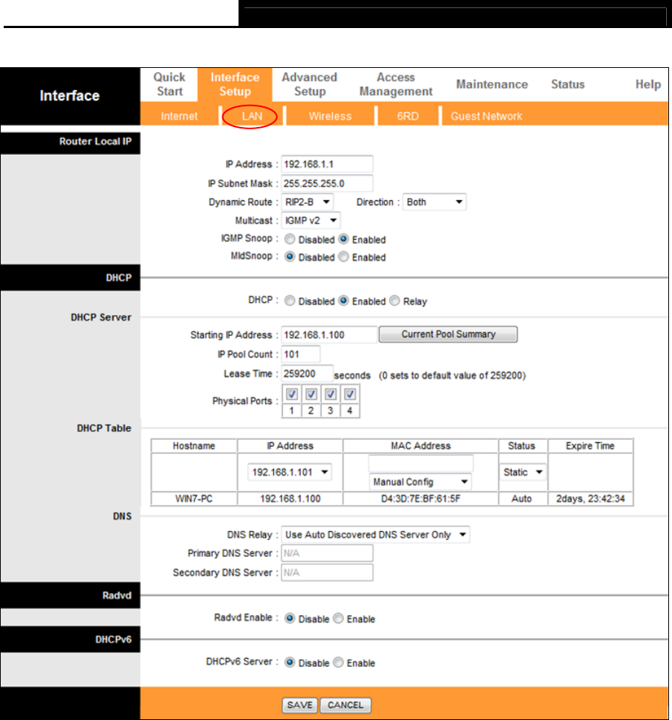Switch to Advanced Setup tab

pyautogui.click(x=309, y=84)
